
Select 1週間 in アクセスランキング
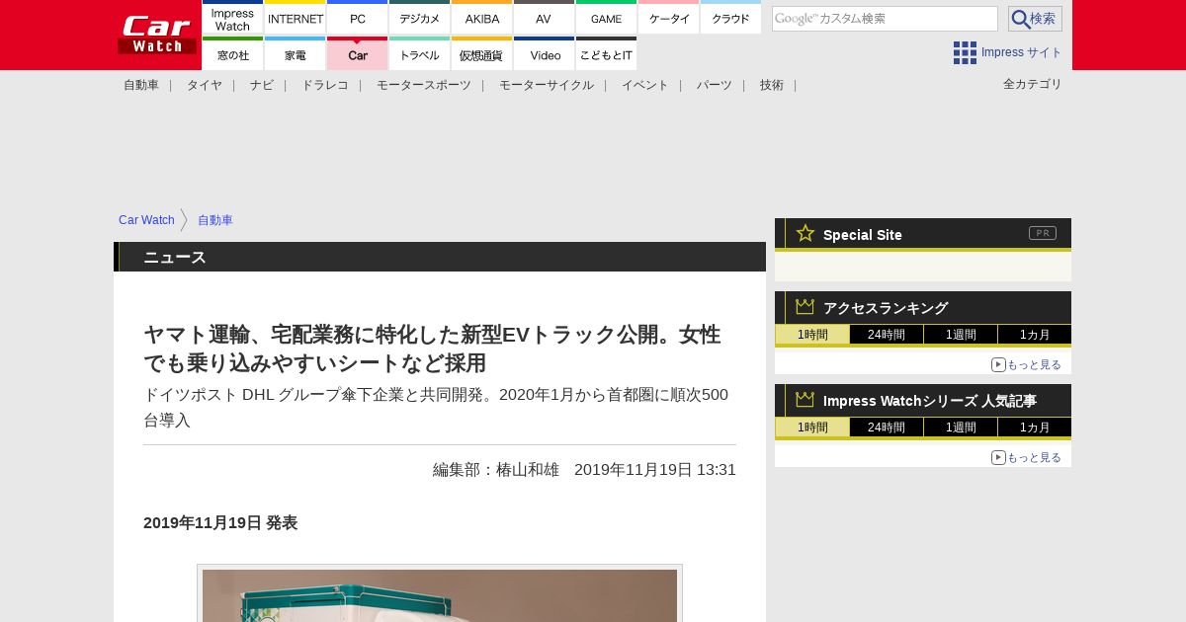pos(961,335)
